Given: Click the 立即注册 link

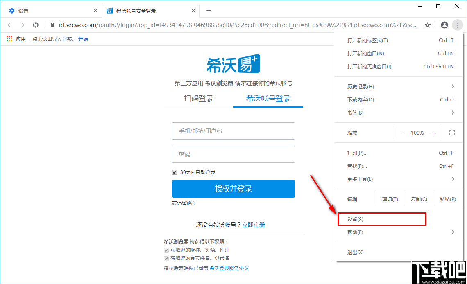Looking at the screenshot, I should pyautogui.click(x=254, y=225).
